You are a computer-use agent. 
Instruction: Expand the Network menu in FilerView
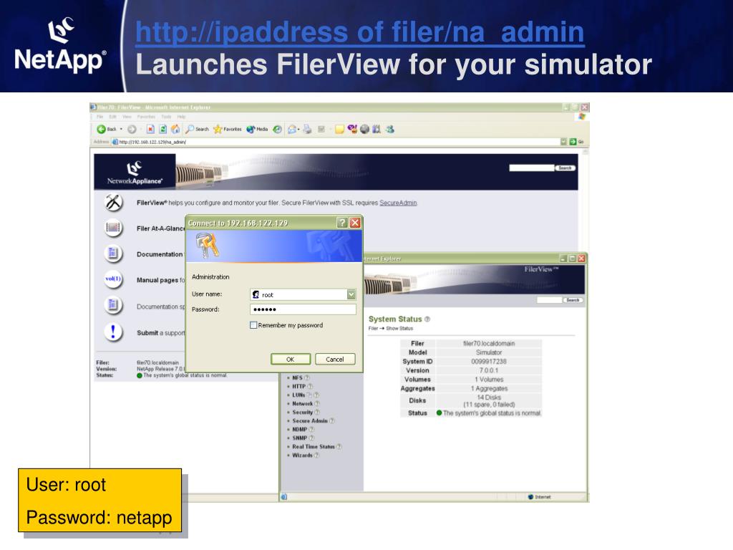point(303,404)
